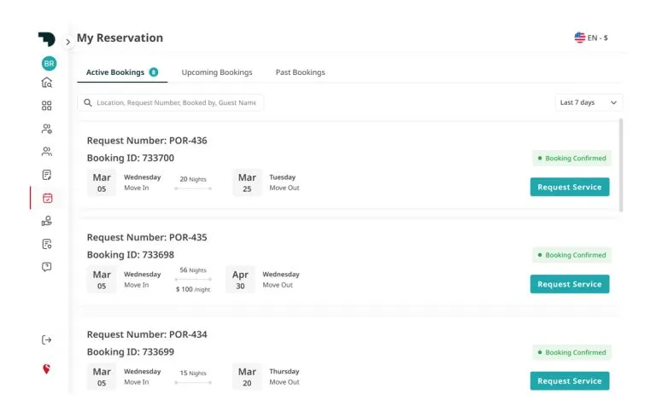Image resolution: width=656 pixels, height=417 pixels.
Task: Select the reservations calendar icon
Action: (47, 198)
